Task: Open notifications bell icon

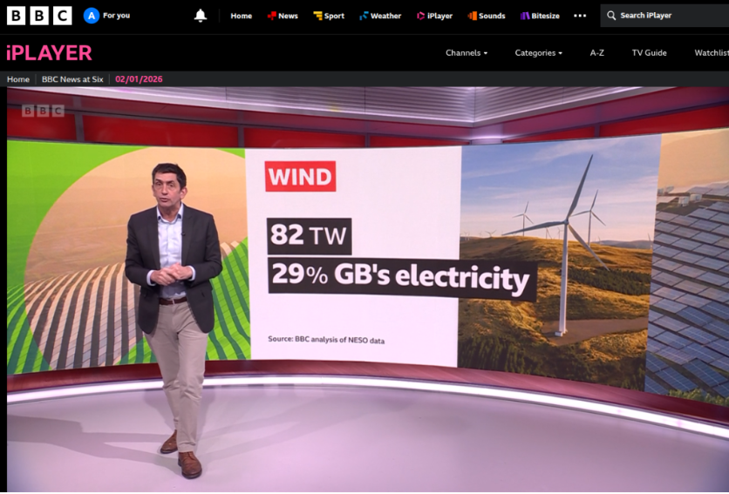Action: [201, 16]
